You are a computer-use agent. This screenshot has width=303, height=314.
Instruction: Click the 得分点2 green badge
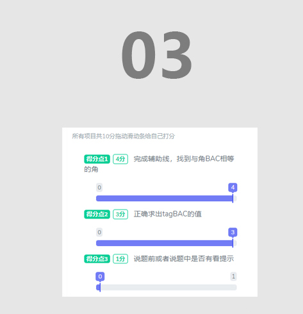[97, 214]
